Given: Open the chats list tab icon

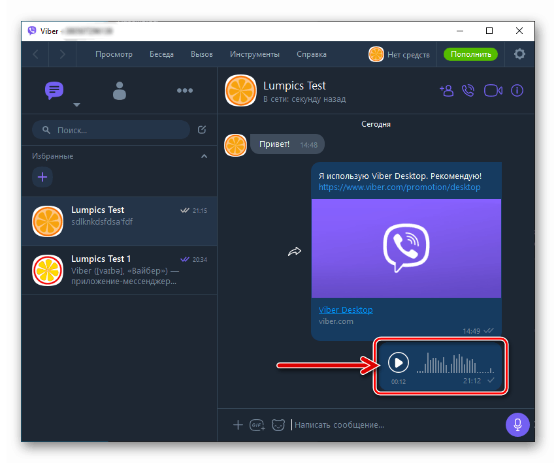Looking at the screenshot, I should point(54,90).
